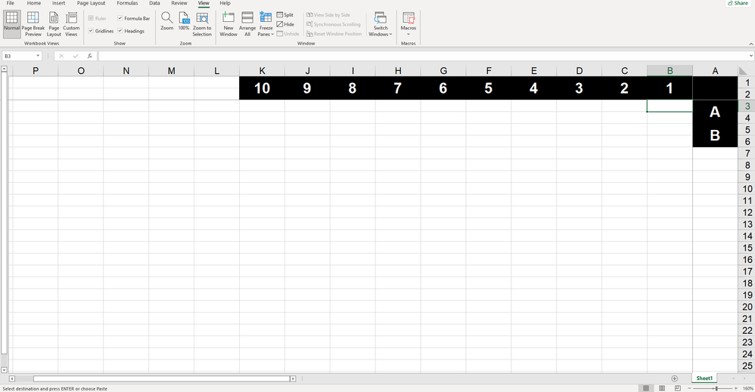The height and width of the screenshot is (392, 755).
Task: Click the Share button
Action: coord(738,3)
